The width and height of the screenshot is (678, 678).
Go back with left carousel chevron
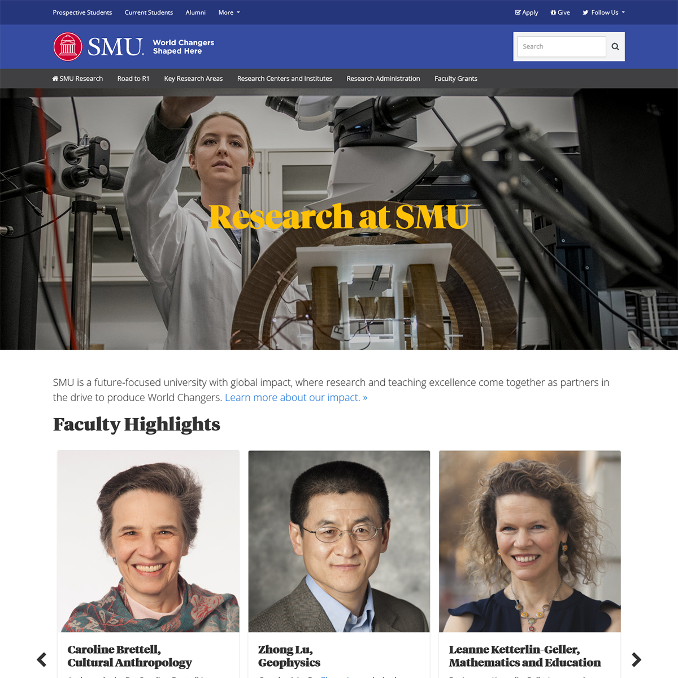coord(42,659)
